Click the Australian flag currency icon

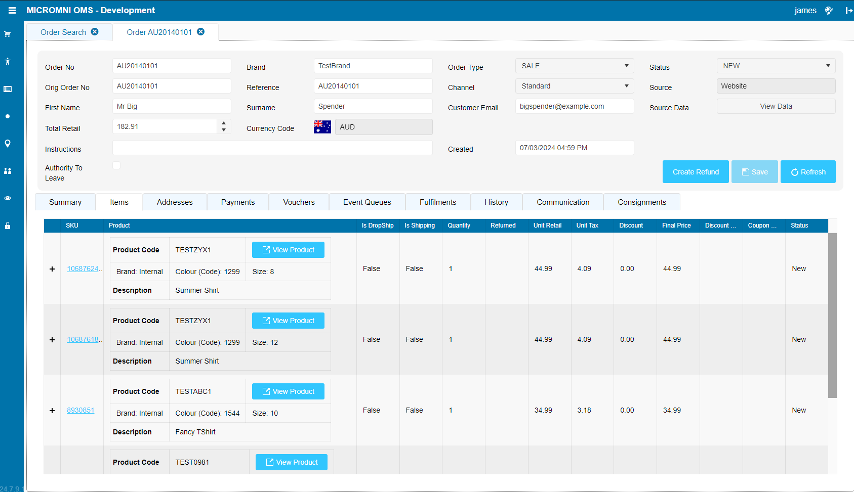[x=322, y=127]
